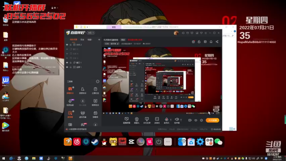Screen dimensions: 286x161
Task: Switch to the 场景1 scene tab
Action: [x=90, y=40]
